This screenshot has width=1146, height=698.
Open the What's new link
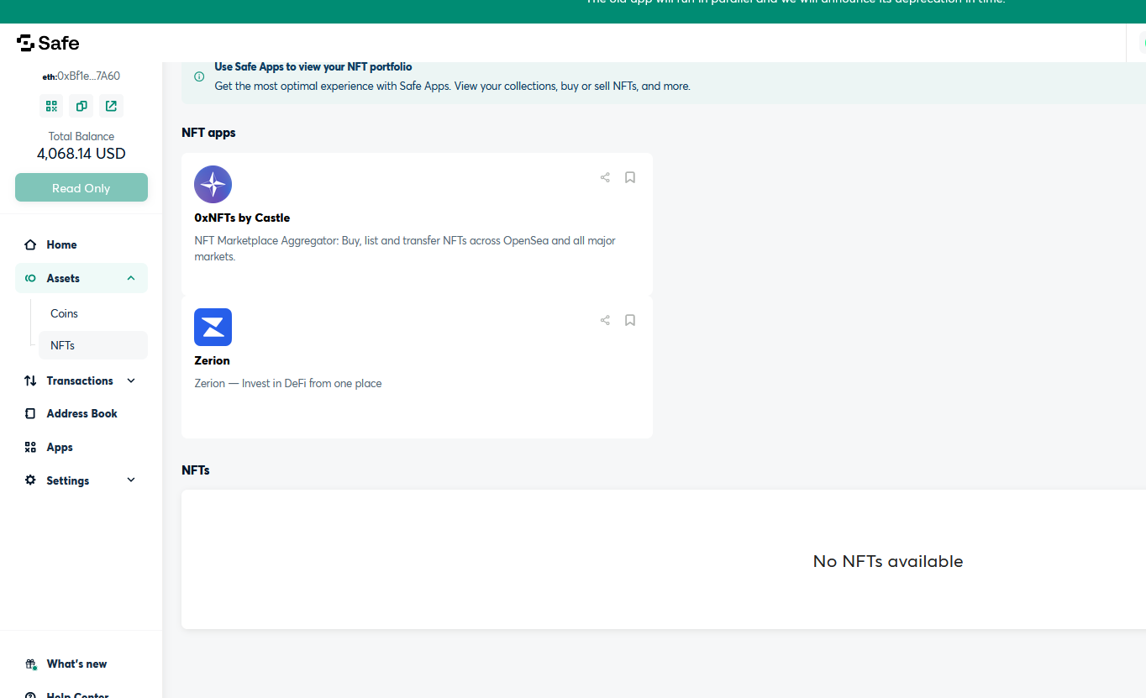pyautogui.click(x=75, y=664)
